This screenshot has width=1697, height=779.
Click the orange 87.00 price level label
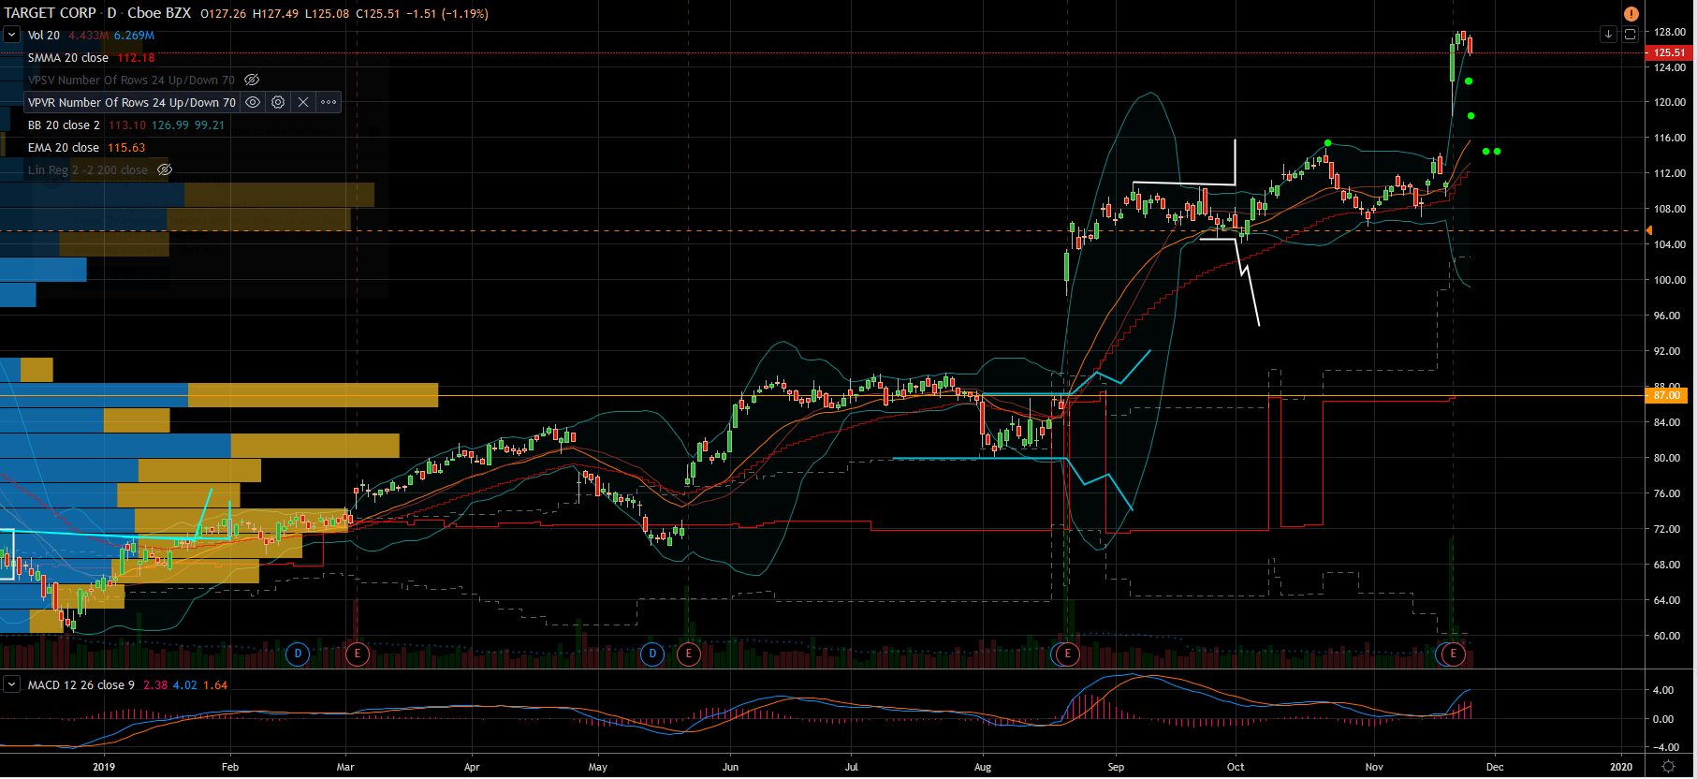pyautogui.click(x=1667, y=395)
